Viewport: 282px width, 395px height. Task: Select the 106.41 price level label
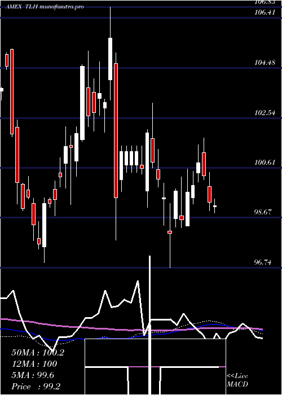coord(265,12)
